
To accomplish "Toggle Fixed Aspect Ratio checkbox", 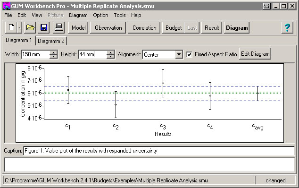I will click(x=189, y=54).
